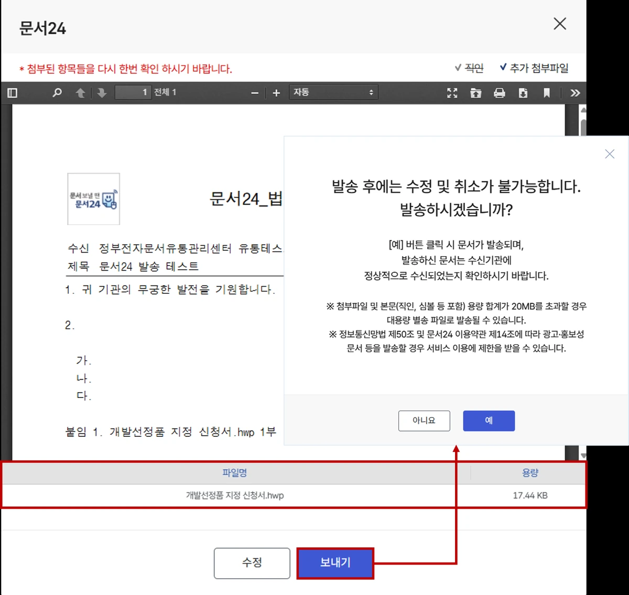The image size is (629, 595).
Task: Click the 전체 1 page count label
Action: tap(165, 93)
